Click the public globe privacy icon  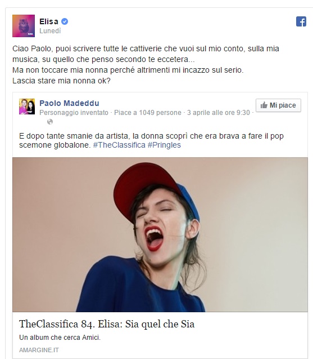tap(50, 122)
